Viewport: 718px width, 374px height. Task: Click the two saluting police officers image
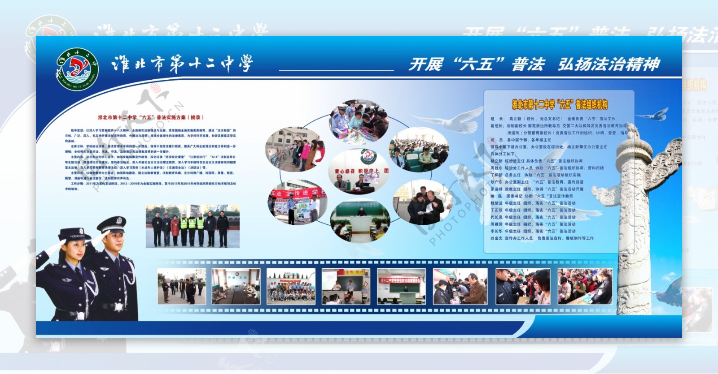(x=88, y=269)
